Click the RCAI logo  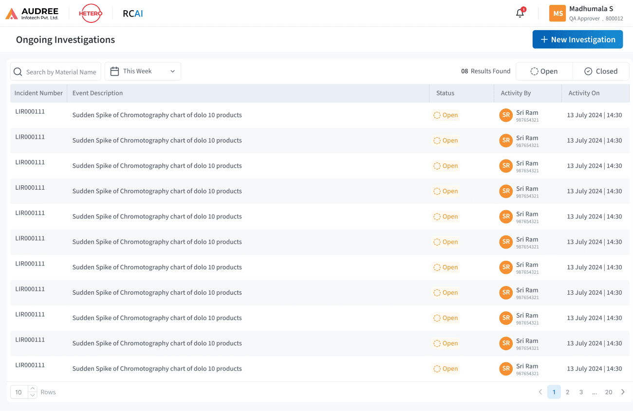pos(133,14)
